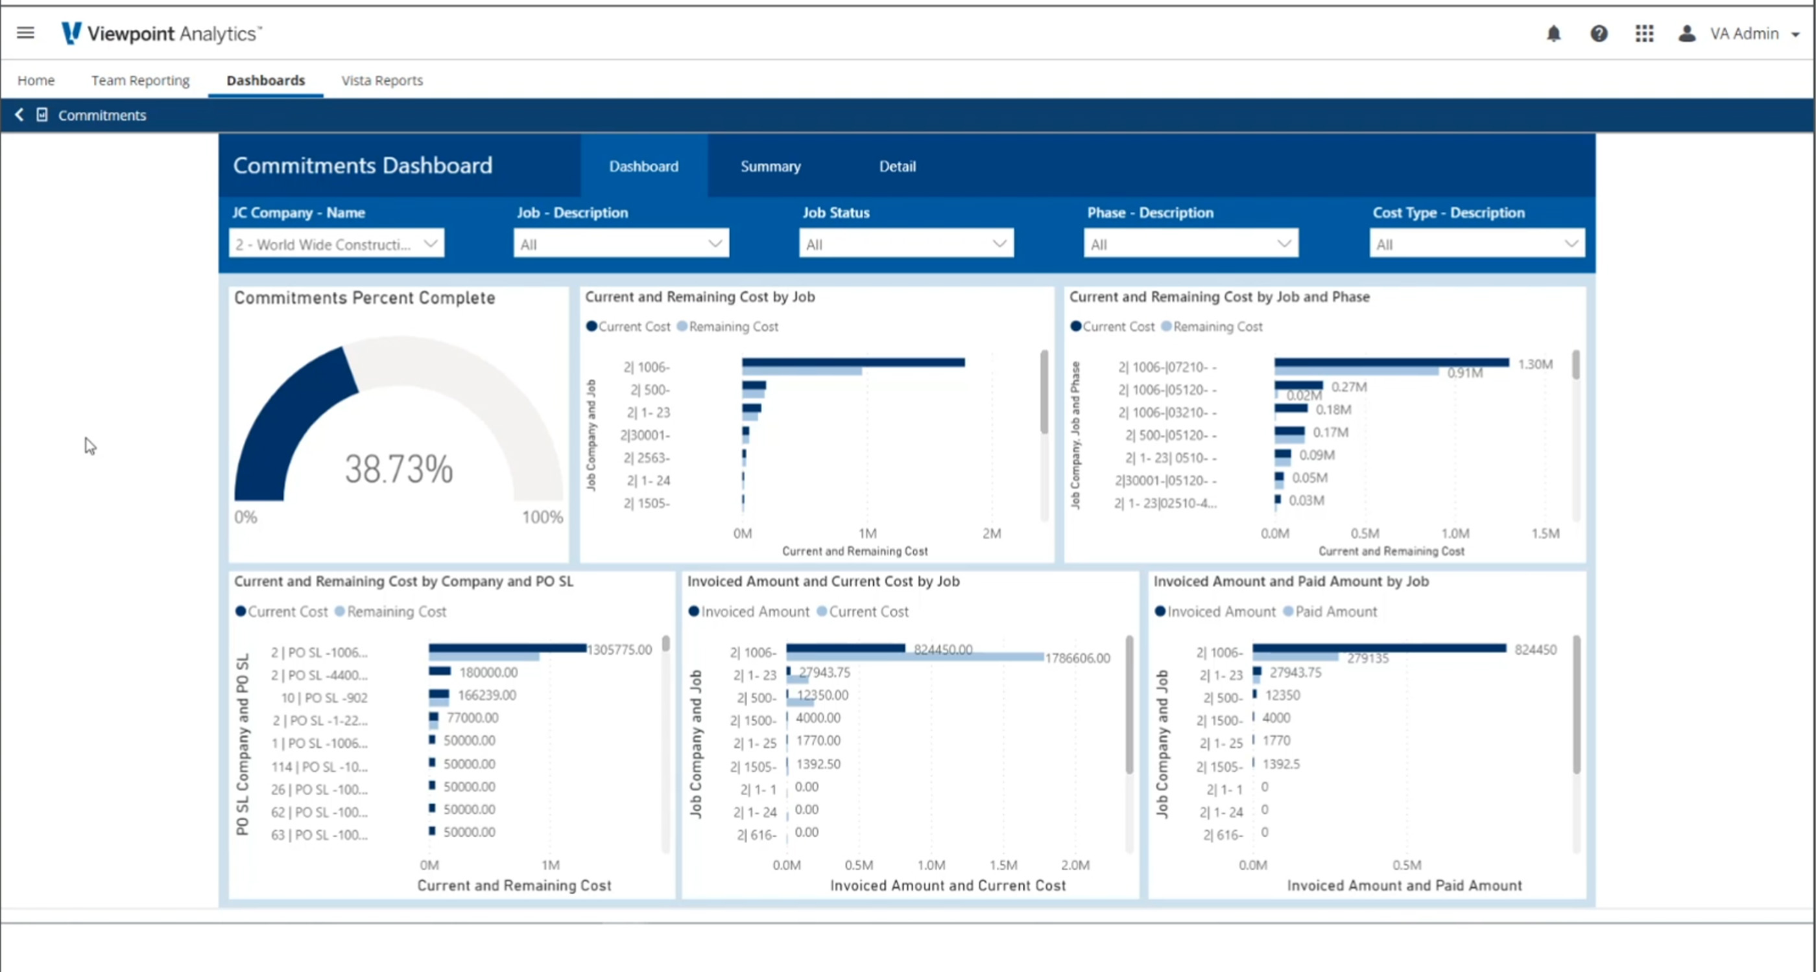The width and height of the screenshot is (1816, 972).
Task: Click the Invoiced Amount legend swatch in Paid Amount chart
Action: (1160, 611)
